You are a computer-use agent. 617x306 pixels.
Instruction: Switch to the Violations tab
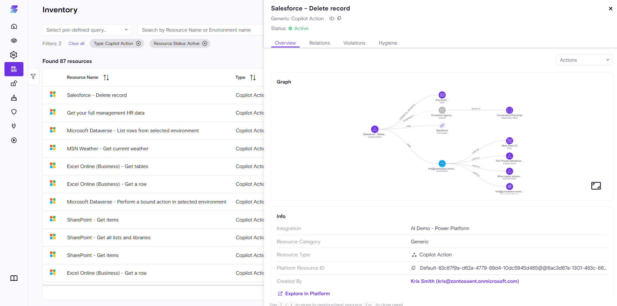point(354,43)
